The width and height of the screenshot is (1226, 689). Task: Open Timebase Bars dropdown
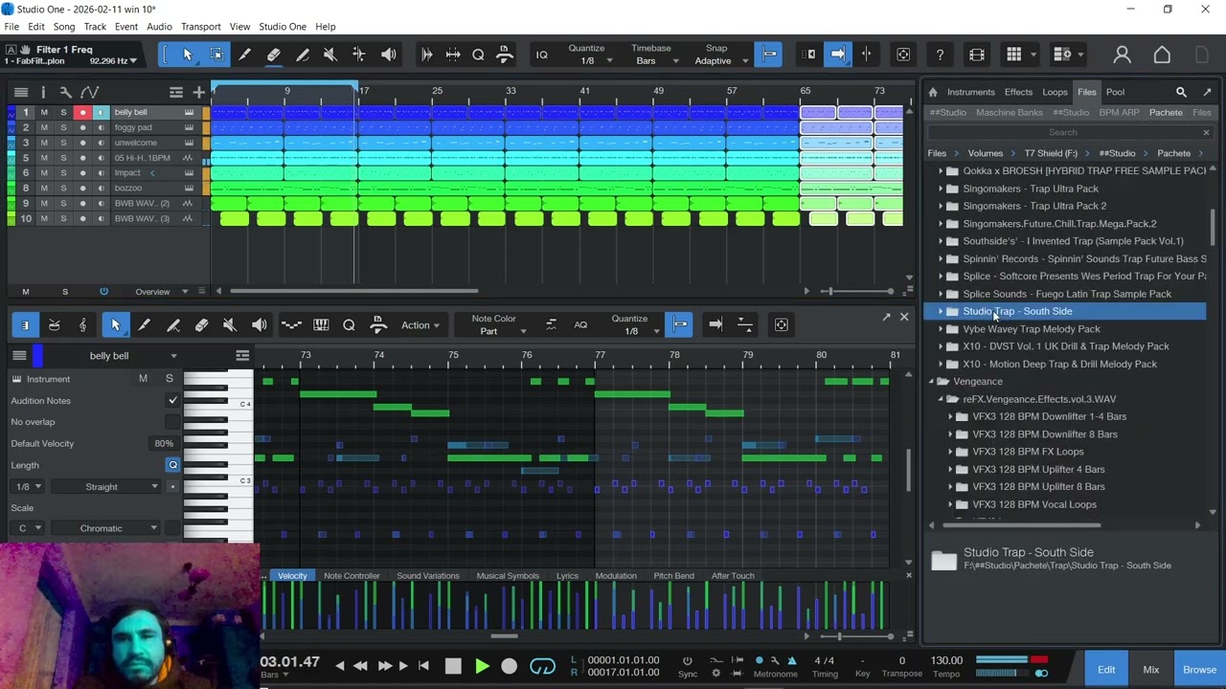(x=656, y=61)
